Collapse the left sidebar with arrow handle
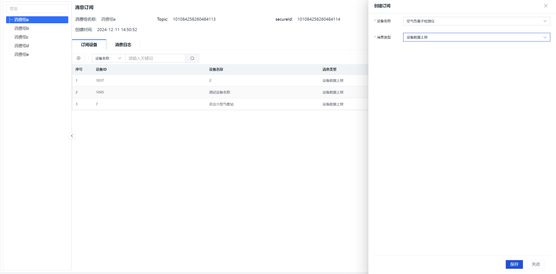 pos(72,136)
